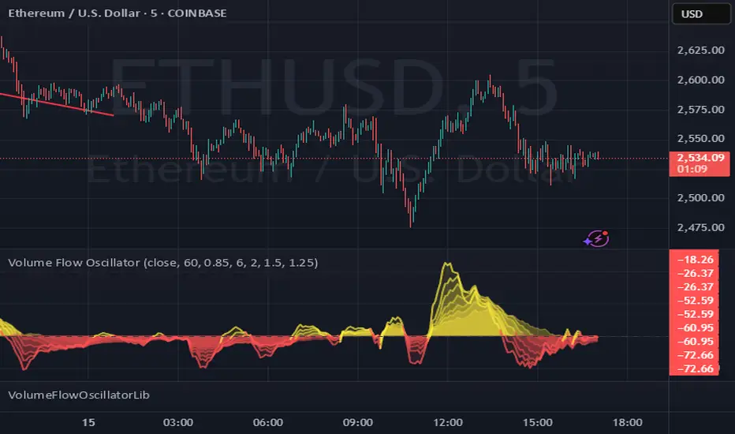Click the 15:00 time axis label
This screenshot has height=434, width=735.
point(538,422)
